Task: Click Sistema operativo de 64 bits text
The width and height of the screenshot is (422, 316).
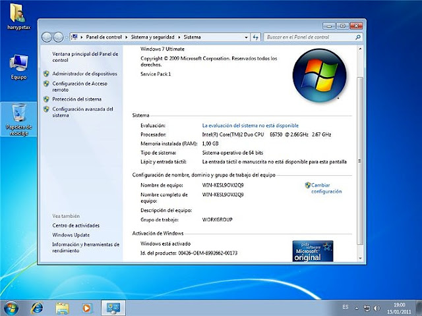Action: 233,153
